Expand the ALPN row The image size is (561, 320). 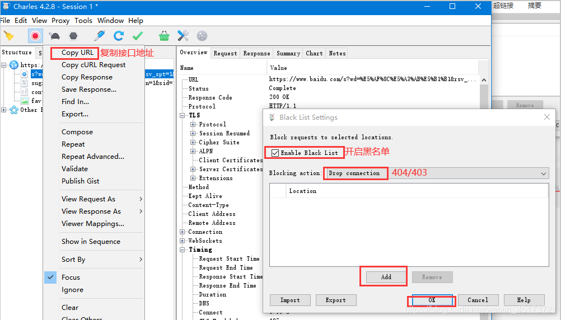tap(193, 151)
